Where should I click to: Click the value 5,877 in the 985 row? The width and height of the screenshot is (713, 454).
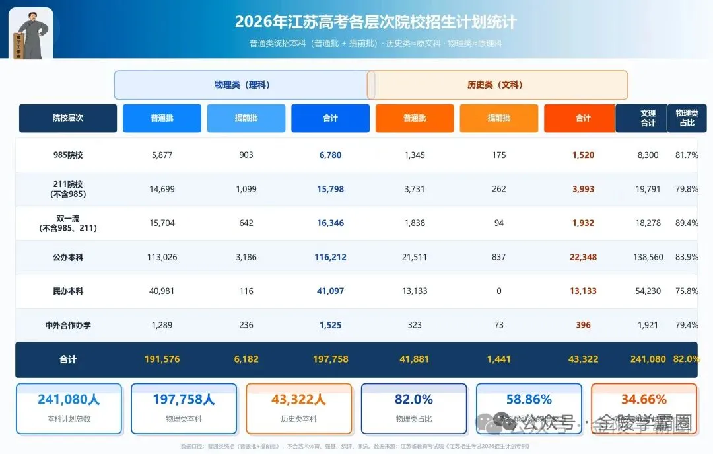(162, 155)
